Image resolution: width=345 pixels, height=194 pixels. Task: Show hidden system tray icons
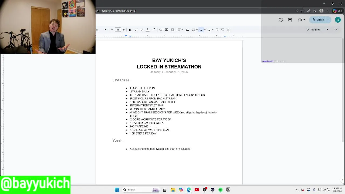(297, 190)
